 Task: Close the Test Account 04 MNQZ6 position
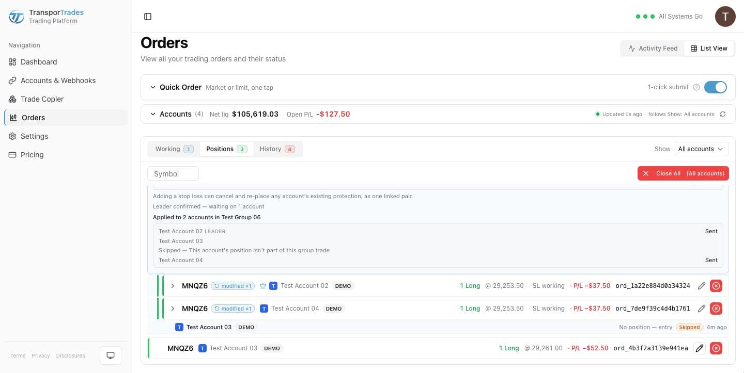[716, 309]
